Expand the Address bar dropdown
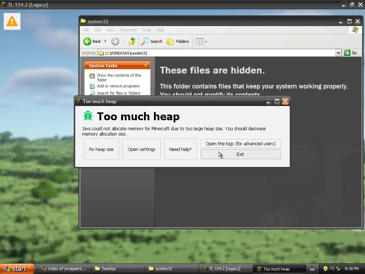This screenshot has width=365, height=274. [338, 53]
